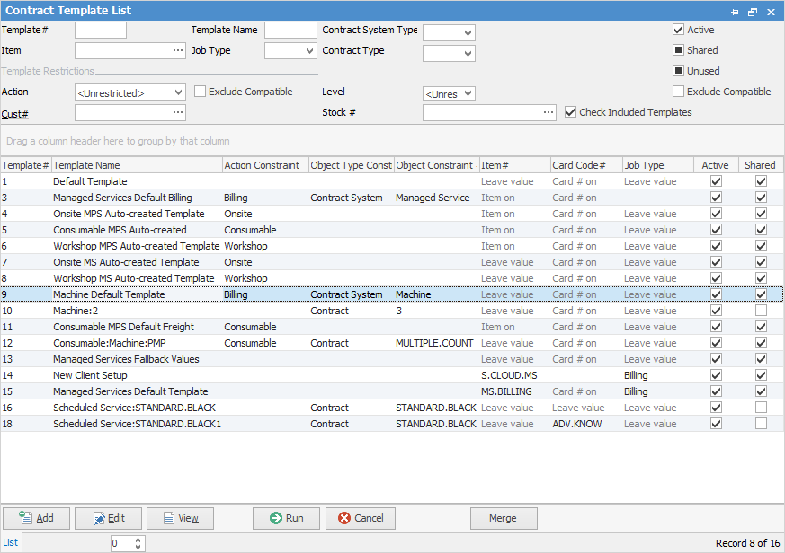Open the Stock # lookup ellipsis button
Image resolution: width=785 pixels, height=553 pixels.
549,112
